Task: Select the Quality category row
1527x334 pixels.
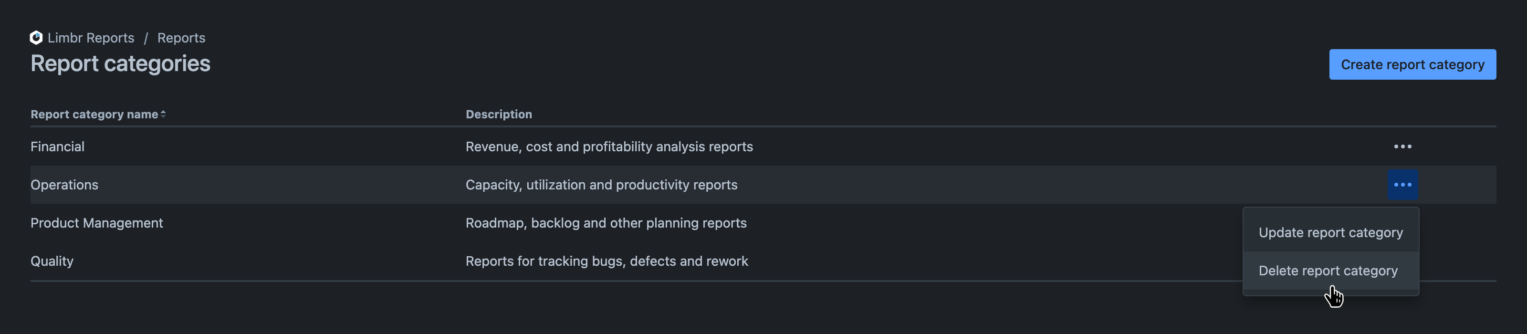Action: click(x=52, y=261)
